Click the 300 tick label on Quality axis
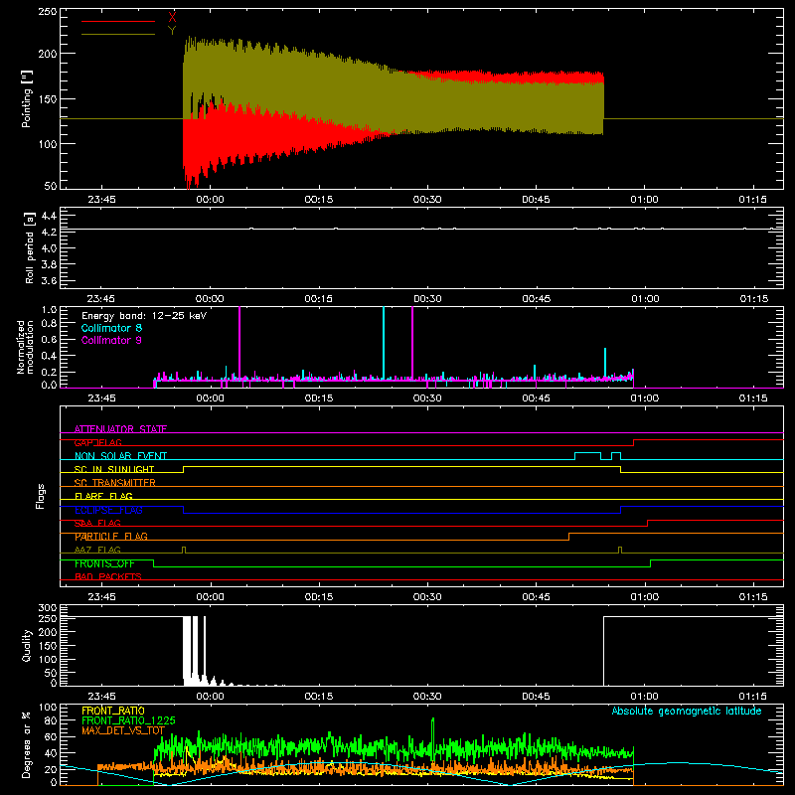 [x=48, y=608]
